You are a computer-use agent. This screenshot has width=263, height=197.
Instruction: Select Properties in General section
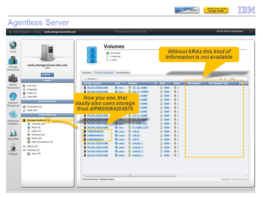pyautogui.click(x=32, y=89)
